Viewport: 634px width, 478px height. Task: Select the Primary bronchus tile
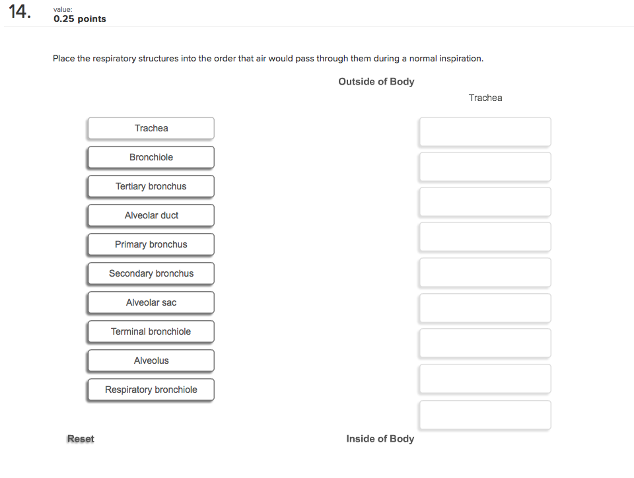(x=151, y=244)
